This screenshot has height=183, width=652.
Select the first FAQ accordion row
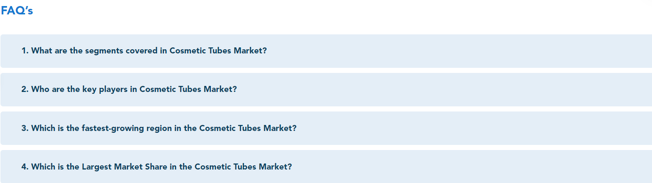[326, 51]
